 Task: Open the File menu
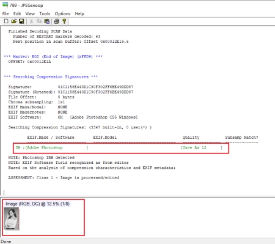pos(5,13)
